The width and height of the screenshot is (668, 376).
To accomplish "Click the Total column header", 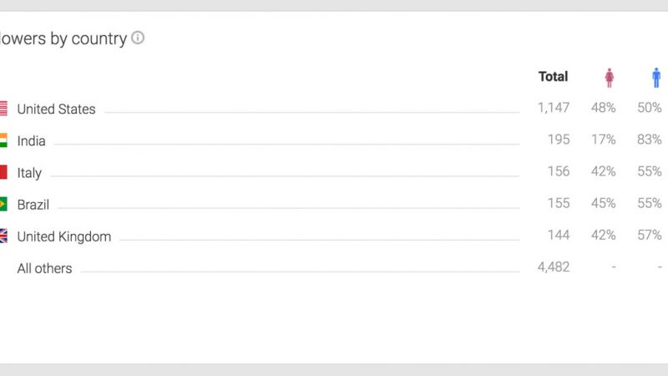I will pyautogui.click(x=553, y=77).
